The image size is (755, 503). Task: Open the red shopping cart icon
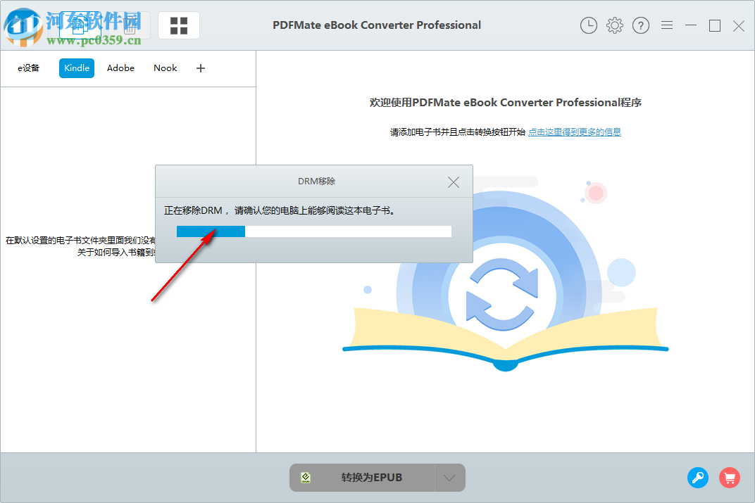coord(730,478)
